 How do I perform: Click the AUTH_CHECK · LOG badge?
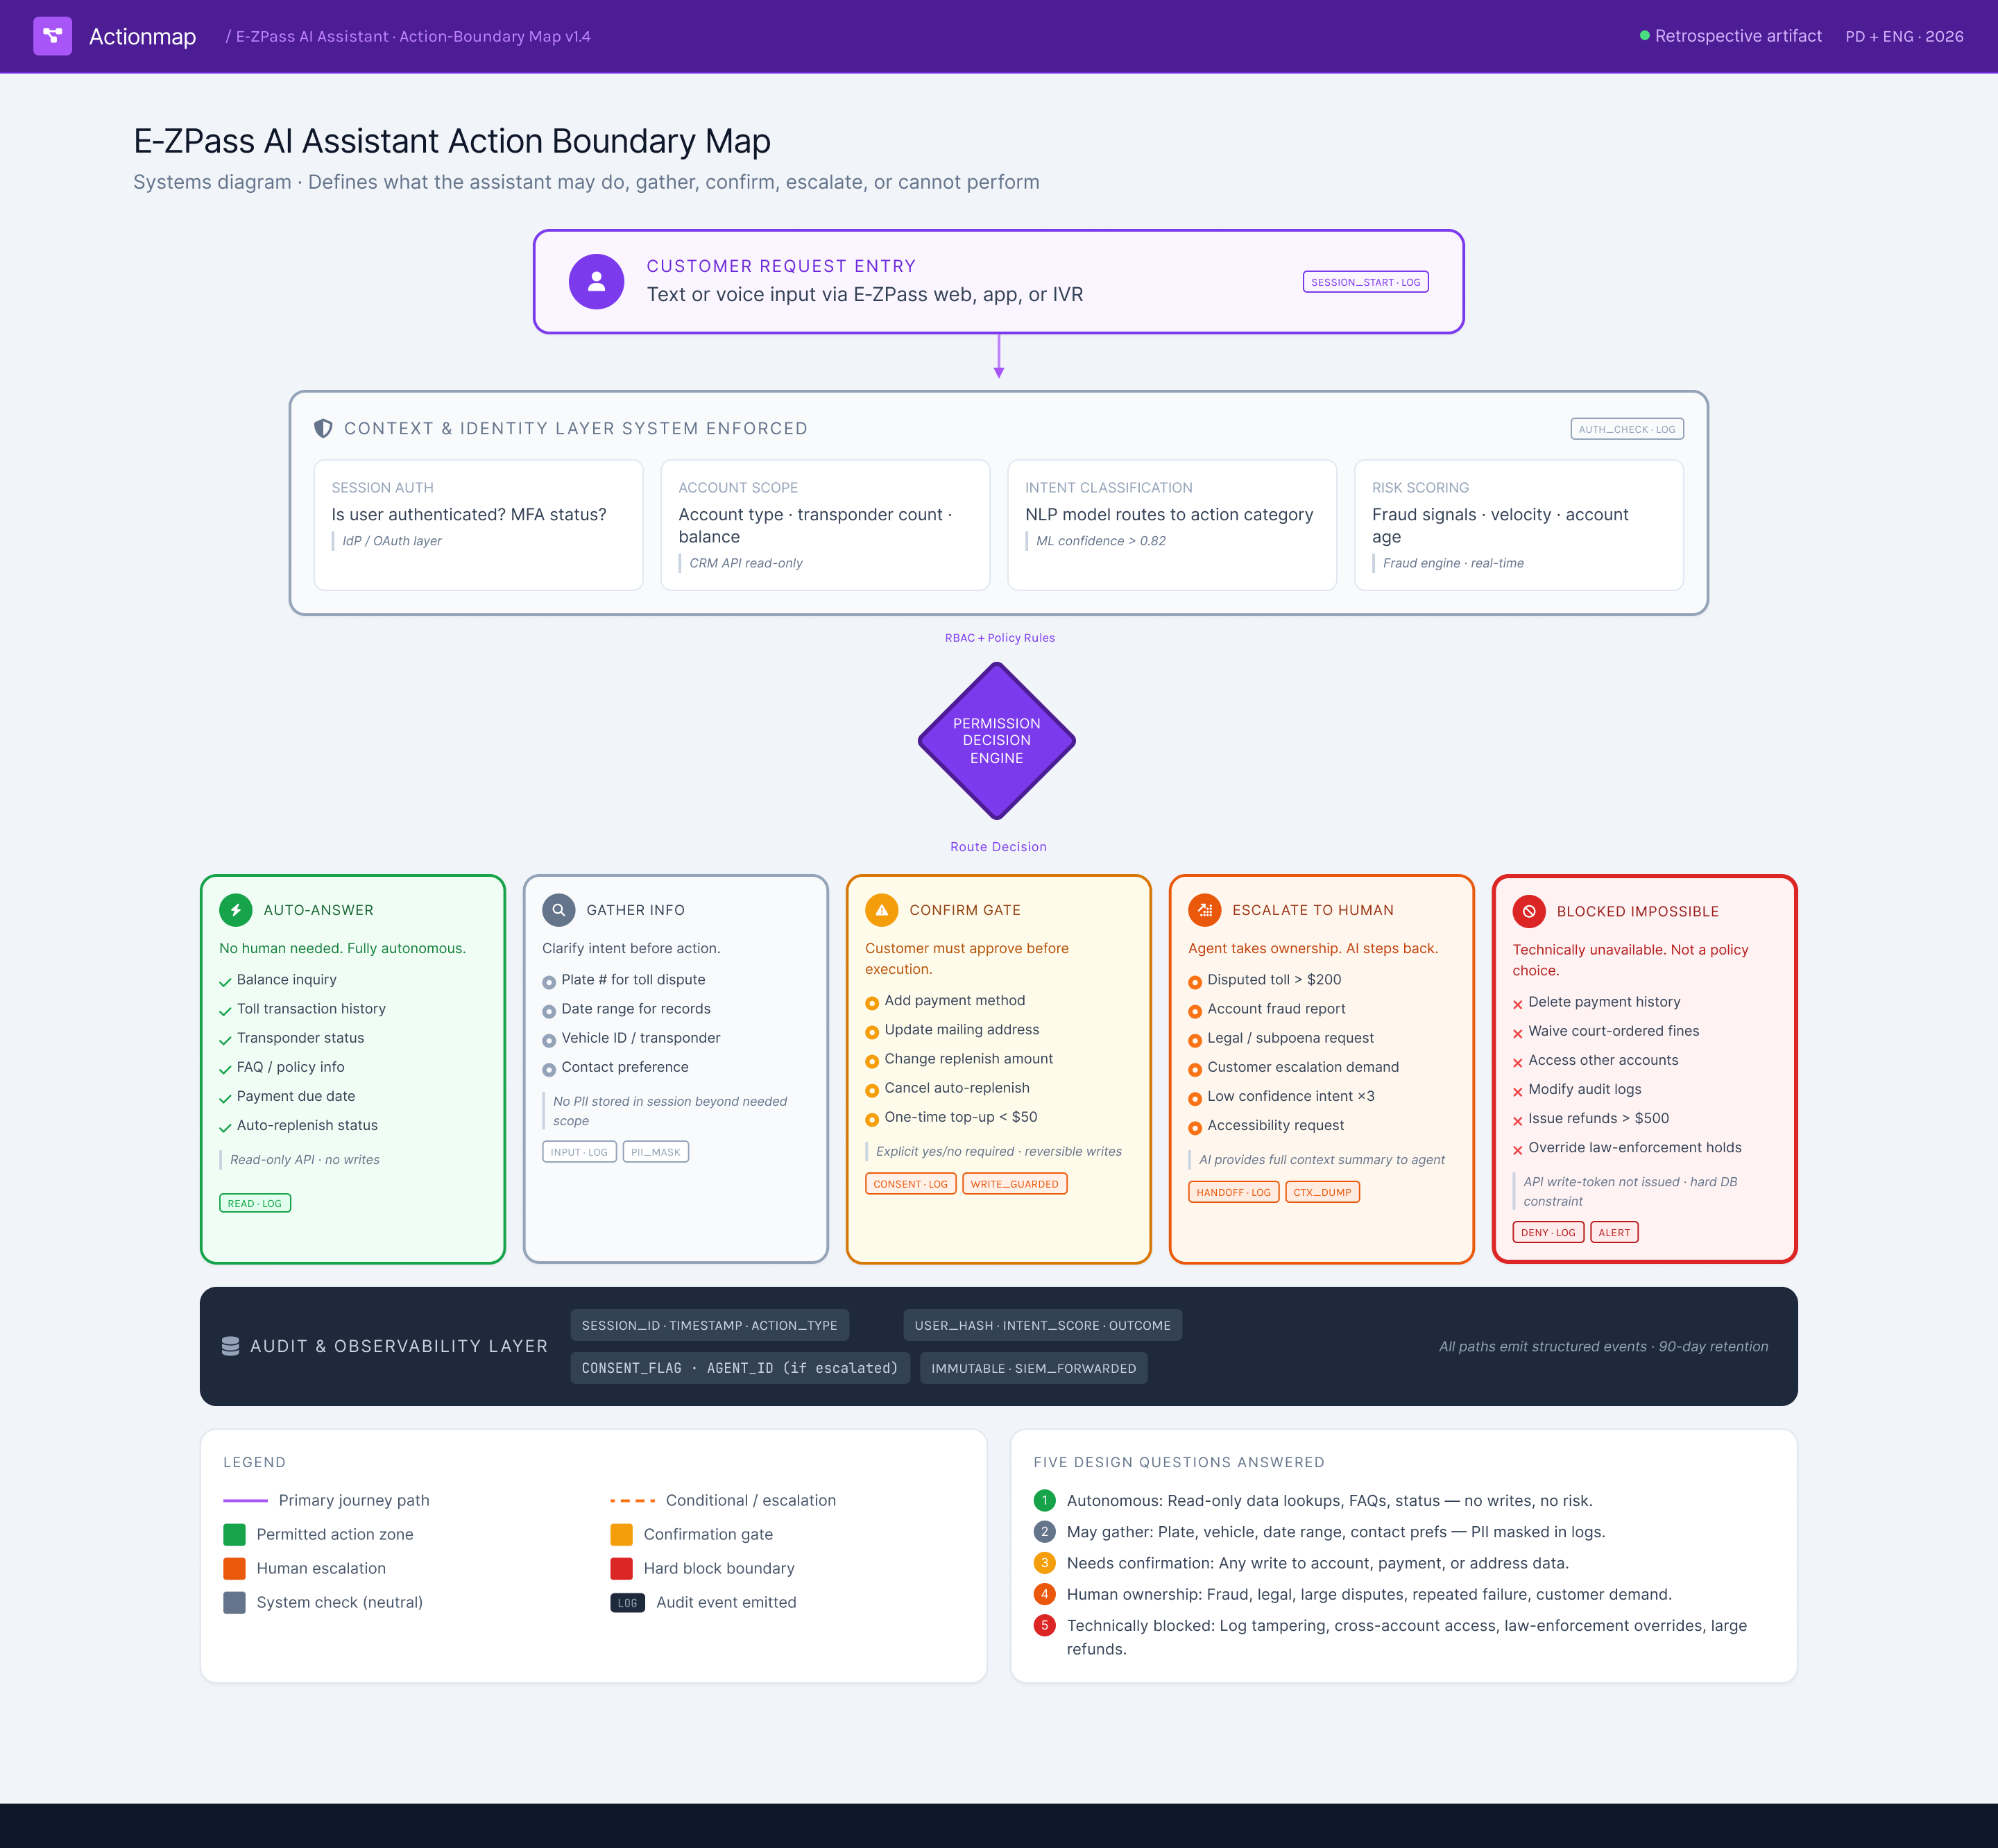pos(1627,429)
